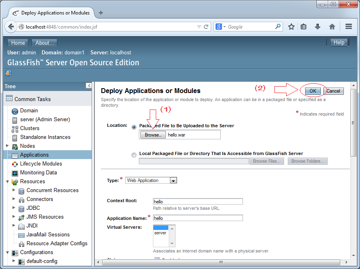Open the About dialog

click(44, 43)
